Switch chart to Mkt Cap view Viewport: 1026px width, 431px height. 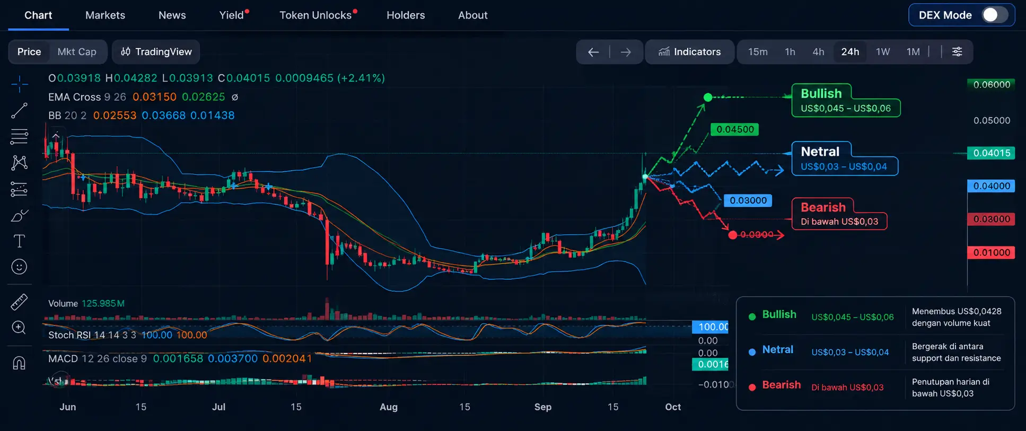coord(77,51)
